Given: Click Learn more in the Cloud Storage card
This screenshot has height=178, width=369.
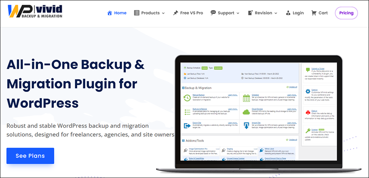Looking at the screenshot, I should pos(292,109).
